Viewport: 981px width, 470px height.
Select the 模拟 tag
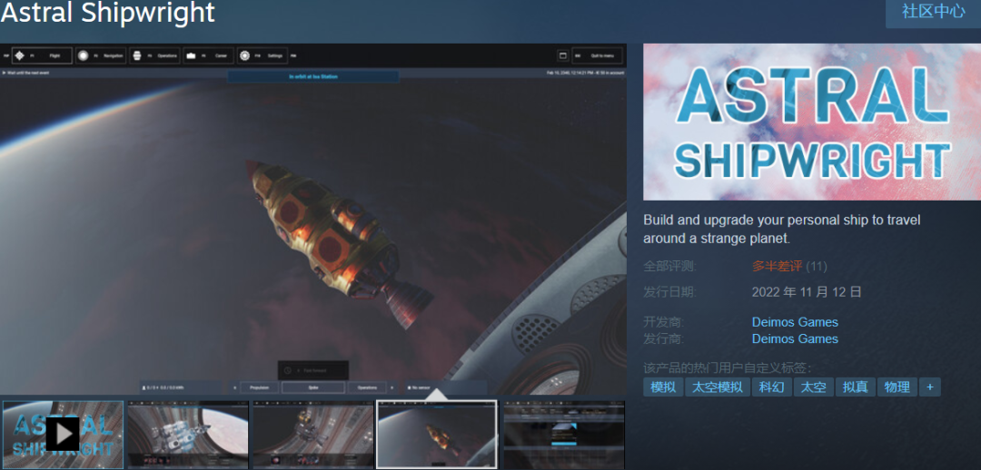663,387
